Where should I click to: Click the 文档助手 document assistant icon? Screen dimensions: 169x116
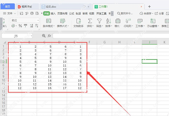(x=78, y=21)
